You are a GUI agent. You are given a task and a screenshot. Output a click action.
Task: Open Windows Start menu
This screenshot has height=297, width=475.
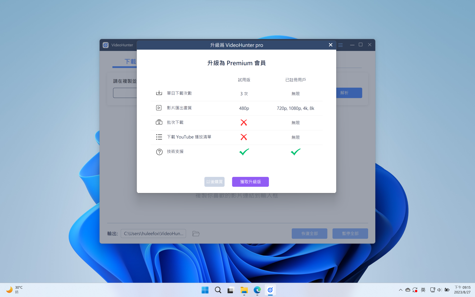(205, 290)
